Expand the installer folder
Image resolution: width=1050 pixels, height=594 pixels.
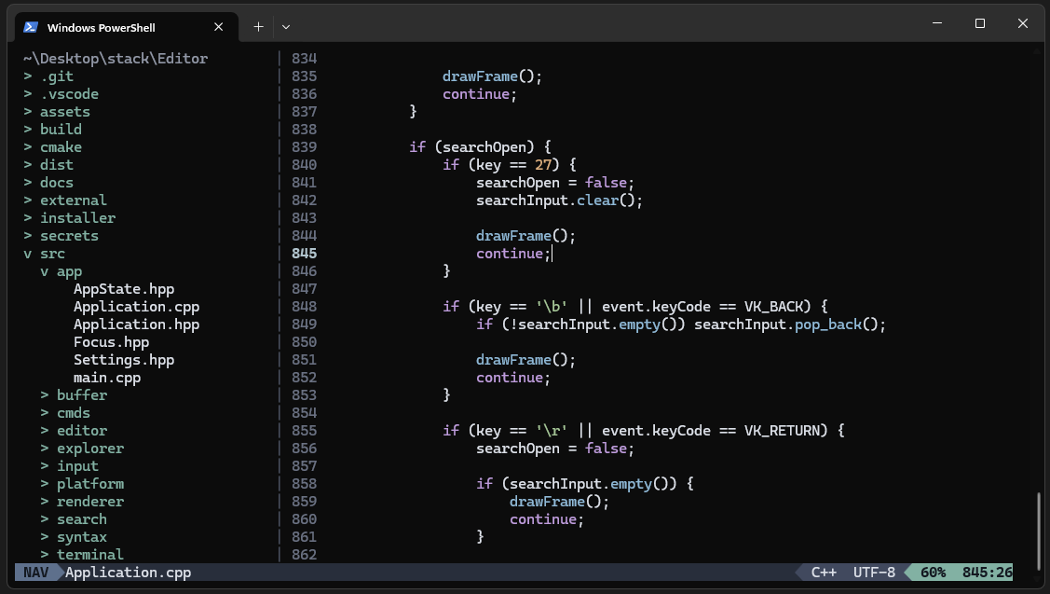coord(70,218)
